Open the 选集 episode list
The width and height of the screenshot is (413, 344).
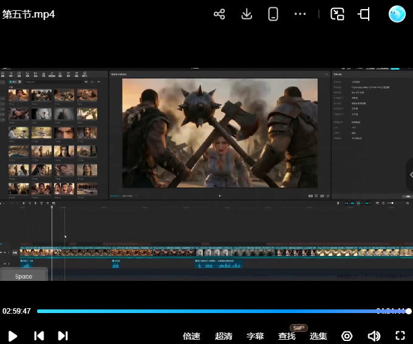coord(318,336)
